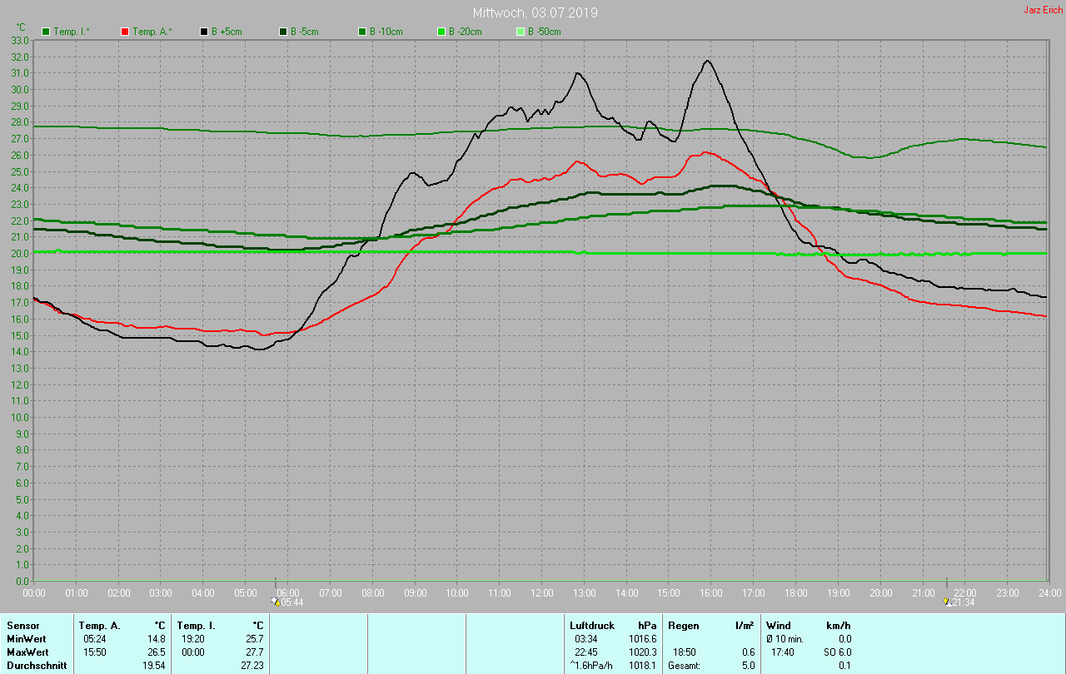Click the hPa unit header in the table
Image resolution: width=1066 pixels, height=674 pixels.
[647, 625]
